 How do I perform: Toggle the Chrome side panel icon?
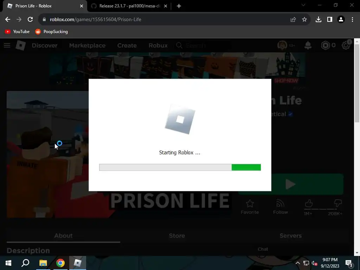point(330,20)
